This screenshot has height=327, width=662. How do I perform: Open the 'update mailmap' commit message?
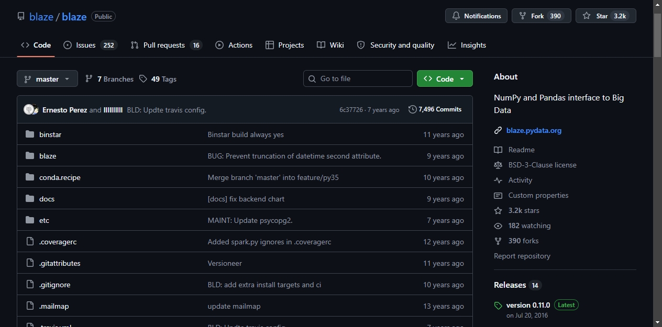tap(234, 306)
